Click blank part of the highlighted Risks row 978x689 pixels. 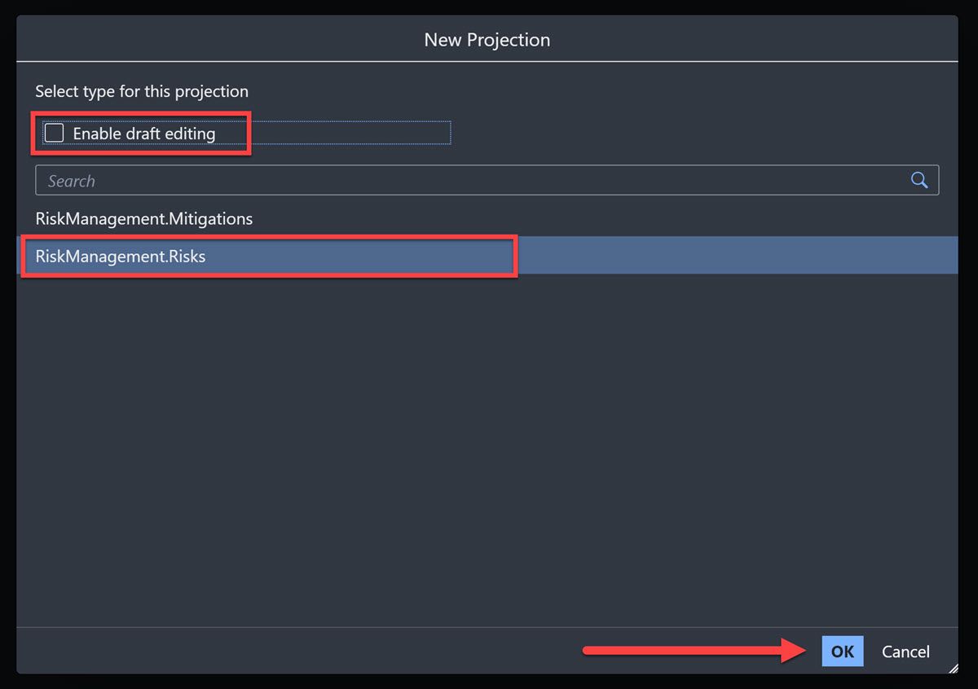[733, 256]
